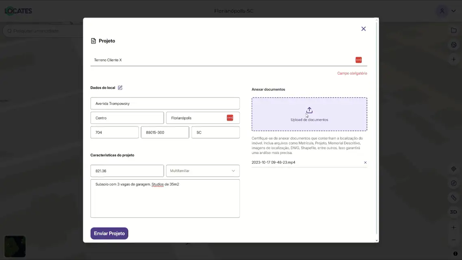Click the 704 number field
The width and height of the screenshot is (462, 260).
coord(114,132)
